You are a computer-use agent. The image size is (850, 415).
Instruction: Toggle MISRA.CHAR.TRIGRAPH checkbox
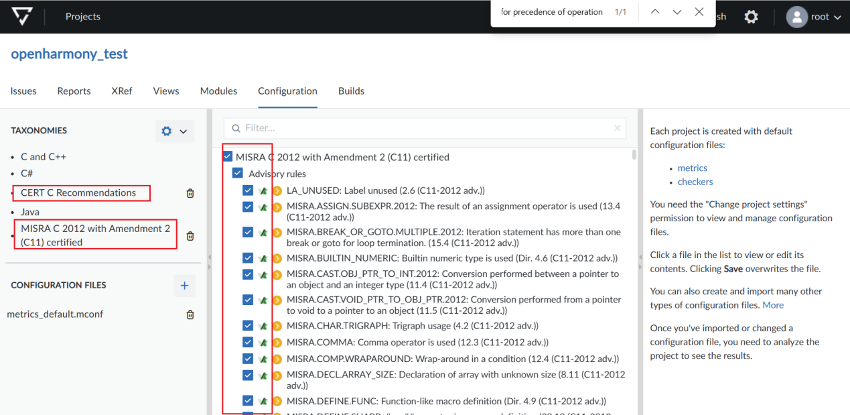(248, 325)
